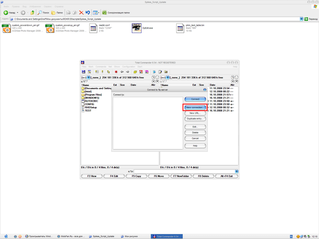Open the left panel favorites asterisk button
The height and width of the screenshot is (239, 319).
point(154,81)
